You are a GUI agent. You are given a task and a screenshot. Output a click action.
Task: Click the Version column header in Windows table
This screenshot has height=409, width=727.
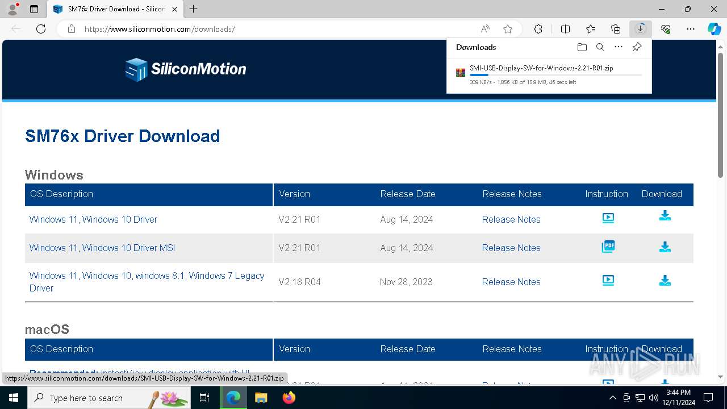coord(294,194)
